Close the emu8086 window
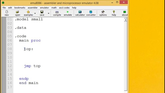Image resolution: width=165 pixels, height=93 pixels. (124, 2)
